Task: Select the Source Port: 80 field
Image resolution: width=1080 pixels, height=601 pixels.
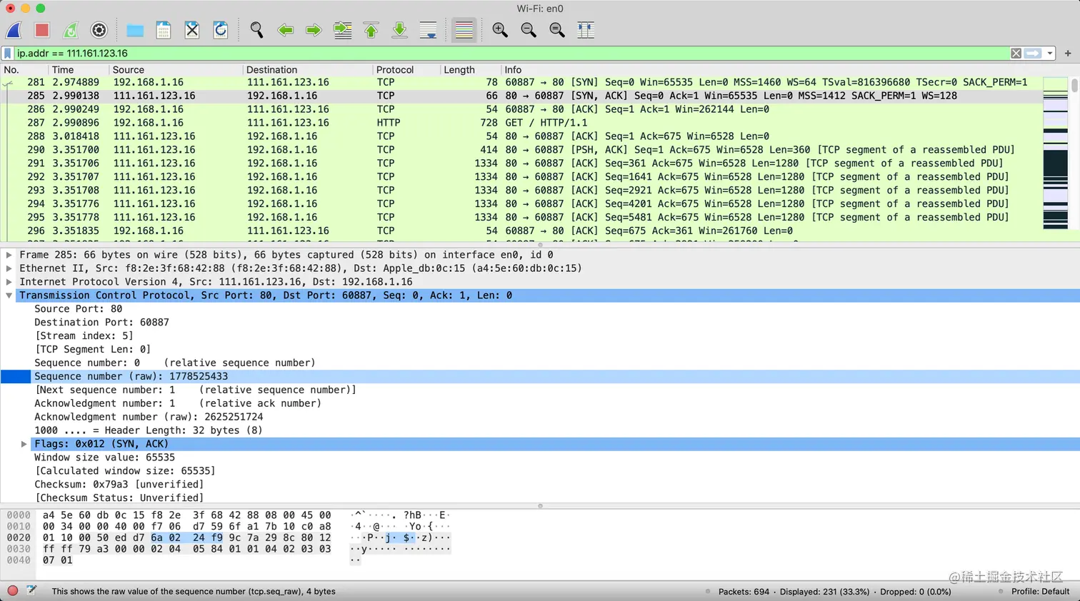Action: tap(79, 309)
